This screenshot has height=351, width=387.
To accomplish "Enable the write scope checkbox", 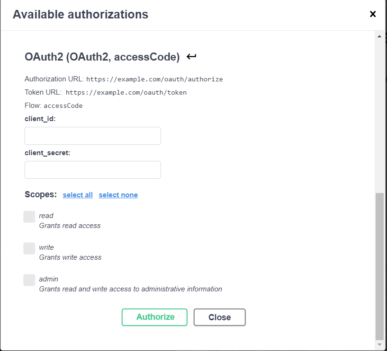I will tap(29, 248).
